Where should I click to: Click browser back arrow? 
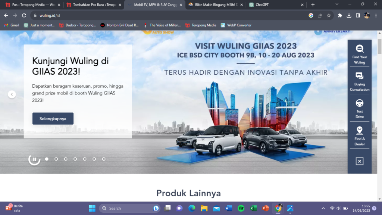click(6, 15)
